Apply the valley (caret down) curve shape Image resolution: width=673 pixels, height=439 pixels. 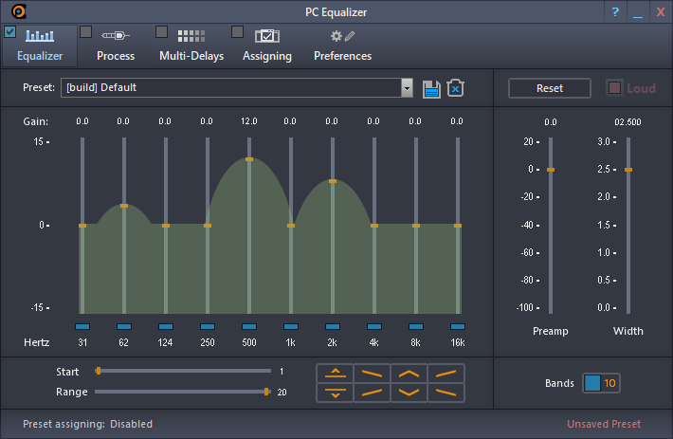pos(409,393)
